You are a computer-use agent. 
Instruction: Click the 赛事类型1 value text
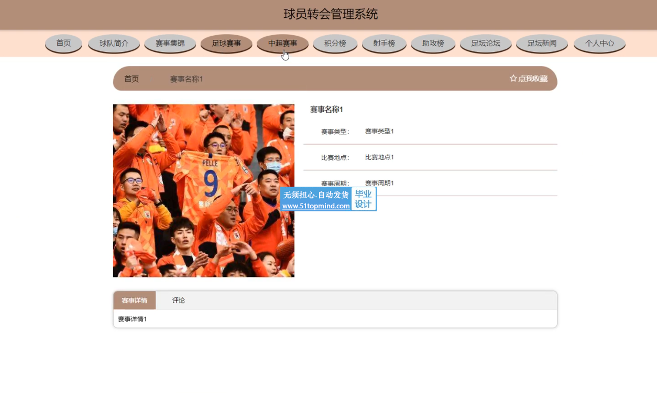379,131
